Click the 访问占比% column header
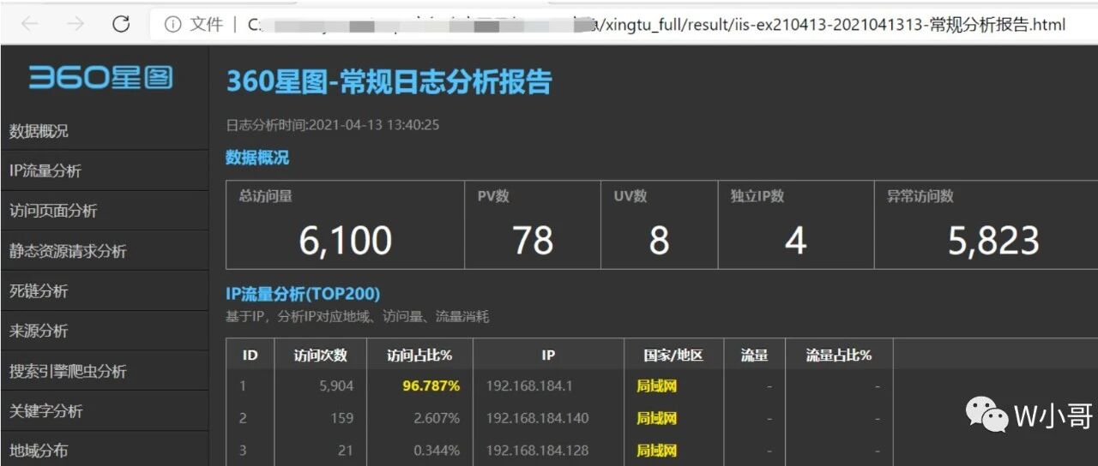Screen dimensions: 1098x466 pos(419,355)
